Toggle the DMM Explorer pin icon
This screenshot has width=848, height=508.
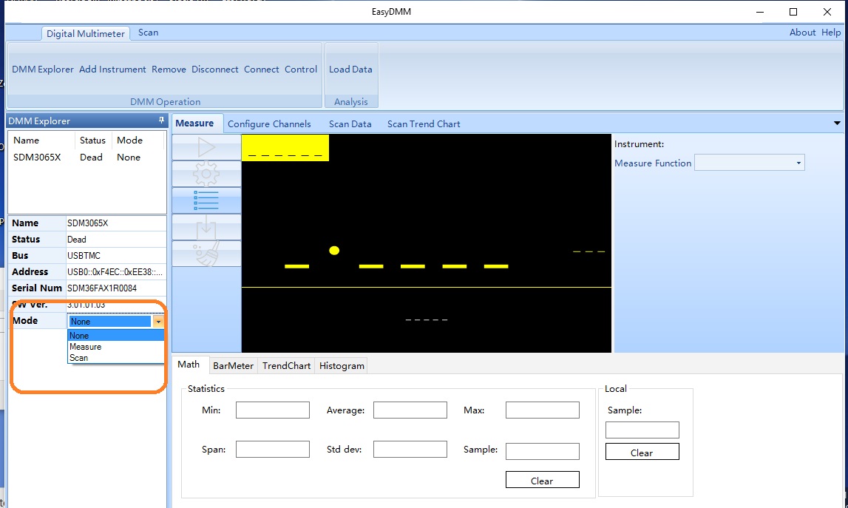pos(161,121)
